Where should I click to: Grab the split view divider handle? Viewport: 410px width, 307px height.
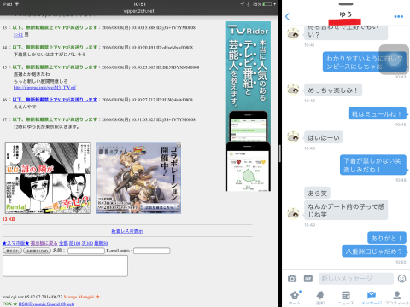(x=279, y=153)
